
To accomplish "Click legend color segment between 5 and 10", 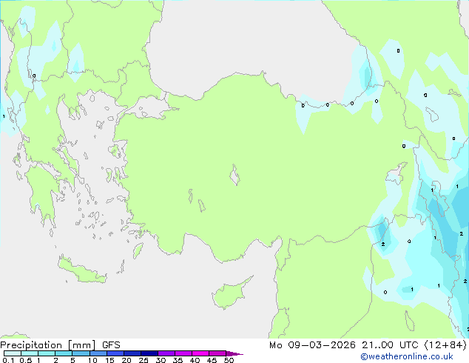I will tap(81, 353).
